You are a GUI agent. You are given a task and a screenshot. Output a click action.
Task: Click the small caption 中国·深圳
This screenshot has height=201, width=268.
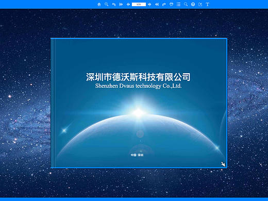(x=137, y=155)
